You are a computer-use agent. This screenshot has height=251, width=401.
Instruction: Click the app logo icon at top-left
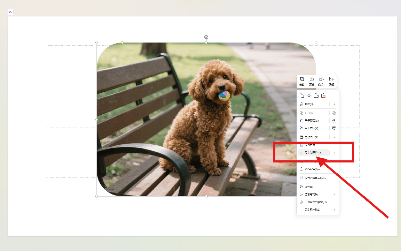point(10,12)
